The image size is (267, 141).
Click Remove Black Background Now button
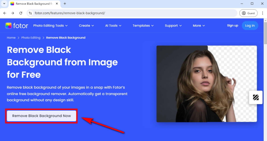[x=41, y=116]
